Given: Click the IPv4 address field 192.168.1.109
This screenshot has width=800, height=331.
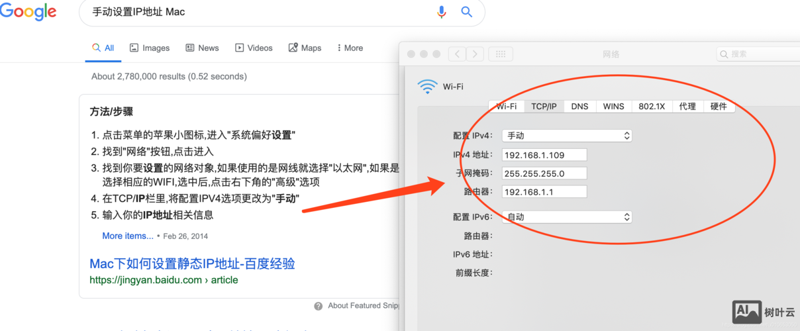Looking at the screenshot, I should tap(544, 155).
